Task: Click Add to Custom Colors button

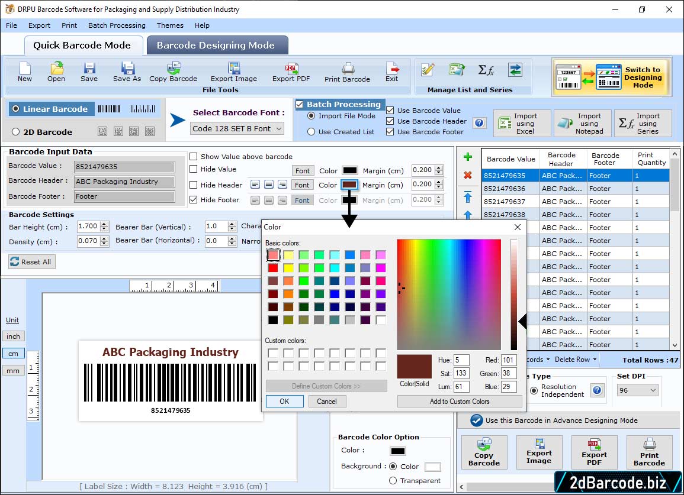Action: tap(460, 402)
